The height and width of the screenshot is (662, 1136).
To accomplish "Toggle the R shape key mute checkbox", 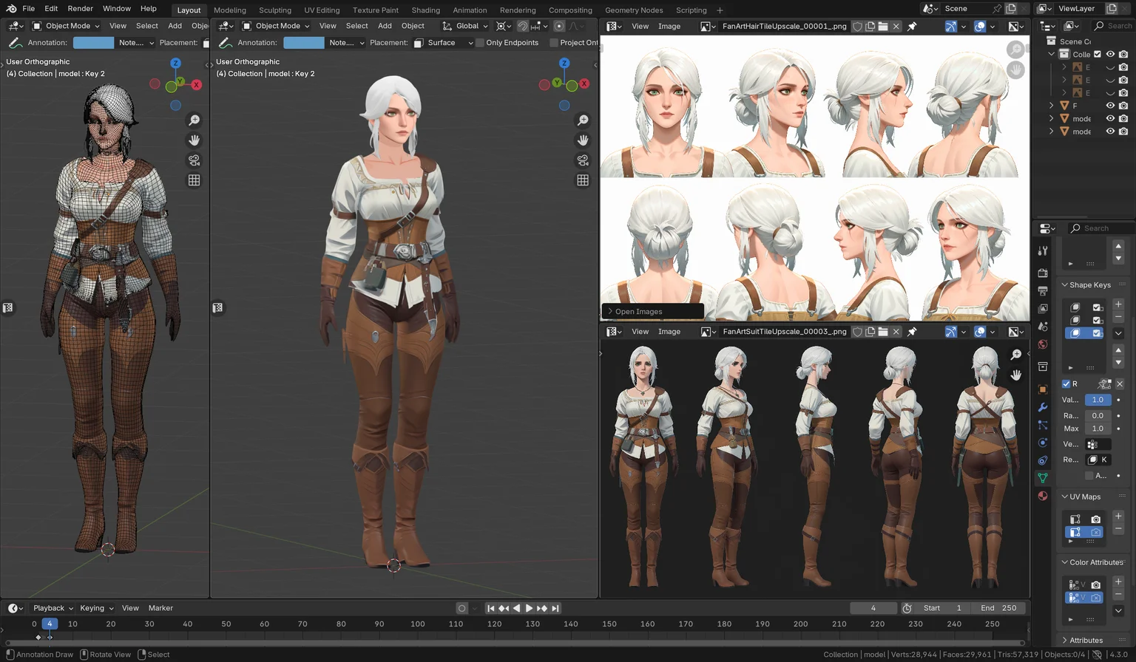I will click(1066, 383).
